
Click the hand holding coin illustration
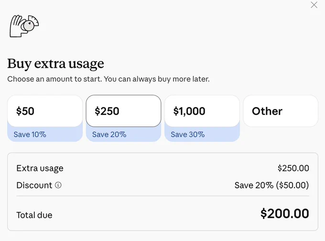click(x=24, y=26)
